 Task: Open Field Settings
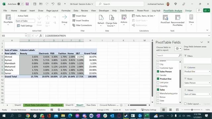25,26
